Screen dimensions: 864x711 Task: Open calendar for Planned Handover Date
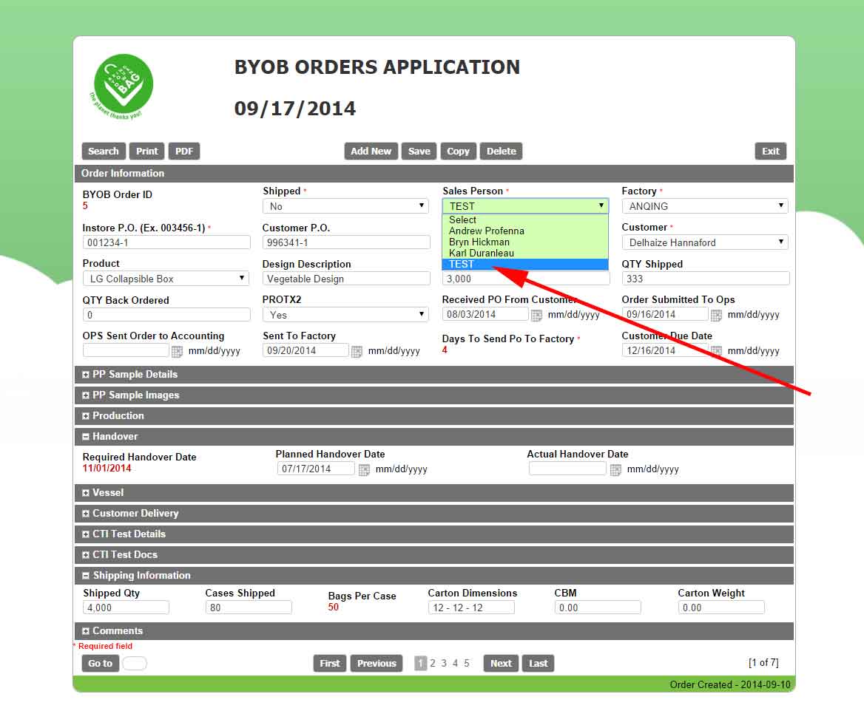tap(364, 470)
